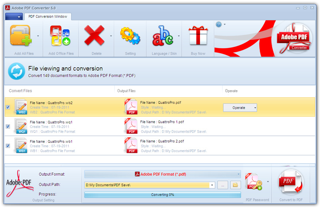Viewport: 320px width, 208px height.
Task: Click the Add Office Files label
Action: 61,53
